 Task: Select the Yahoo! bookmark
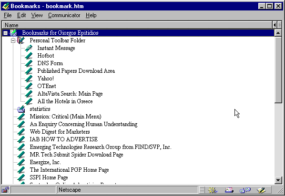45,78
